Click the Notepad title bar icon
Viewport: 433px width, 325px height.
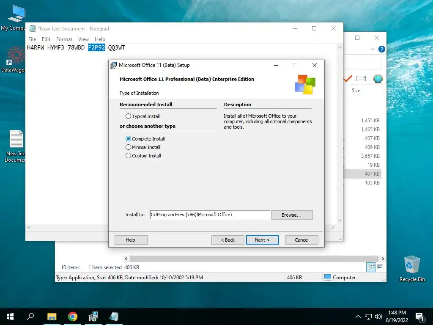pyautogui.click(x=32, y=28)
